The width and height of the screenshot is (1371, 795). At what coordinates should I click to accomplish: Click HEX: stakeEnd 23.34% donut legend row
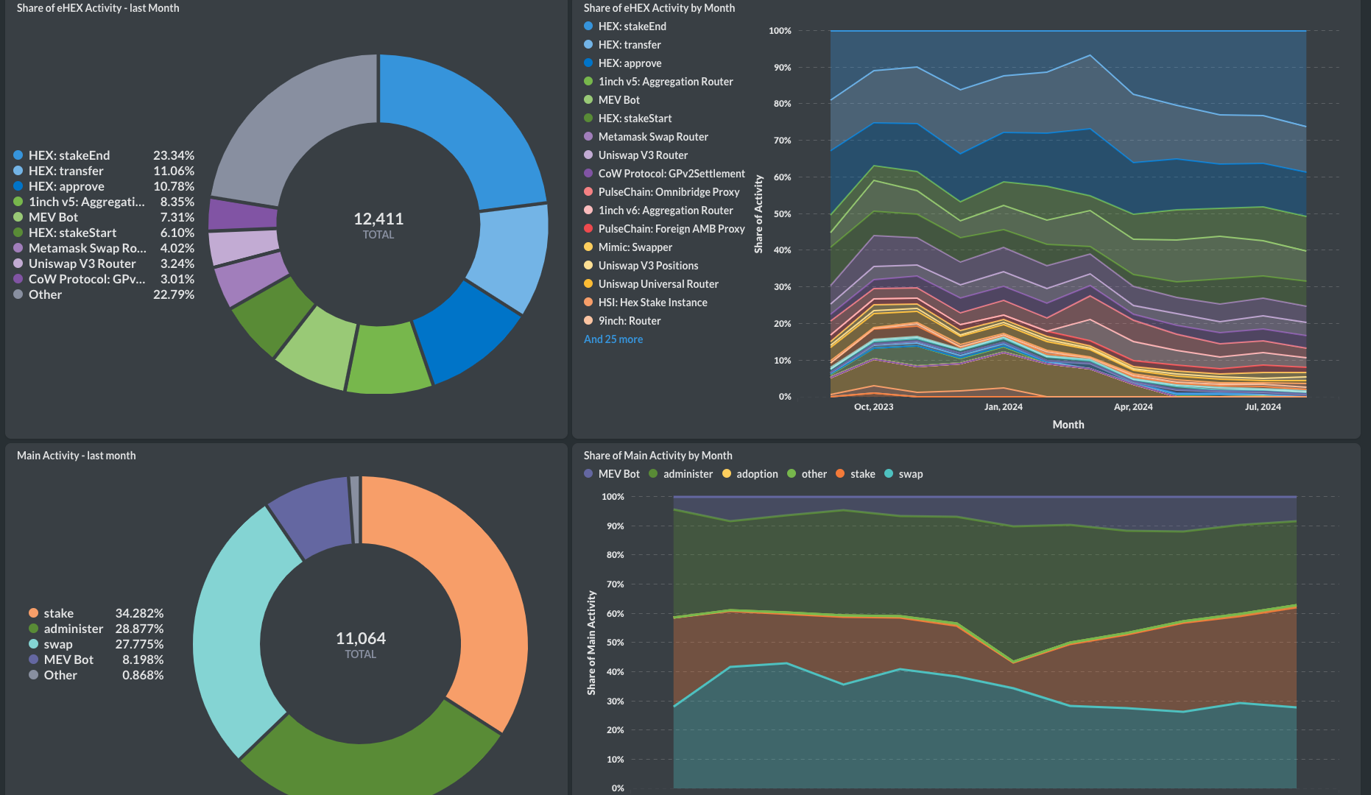(x=104, y=155)
